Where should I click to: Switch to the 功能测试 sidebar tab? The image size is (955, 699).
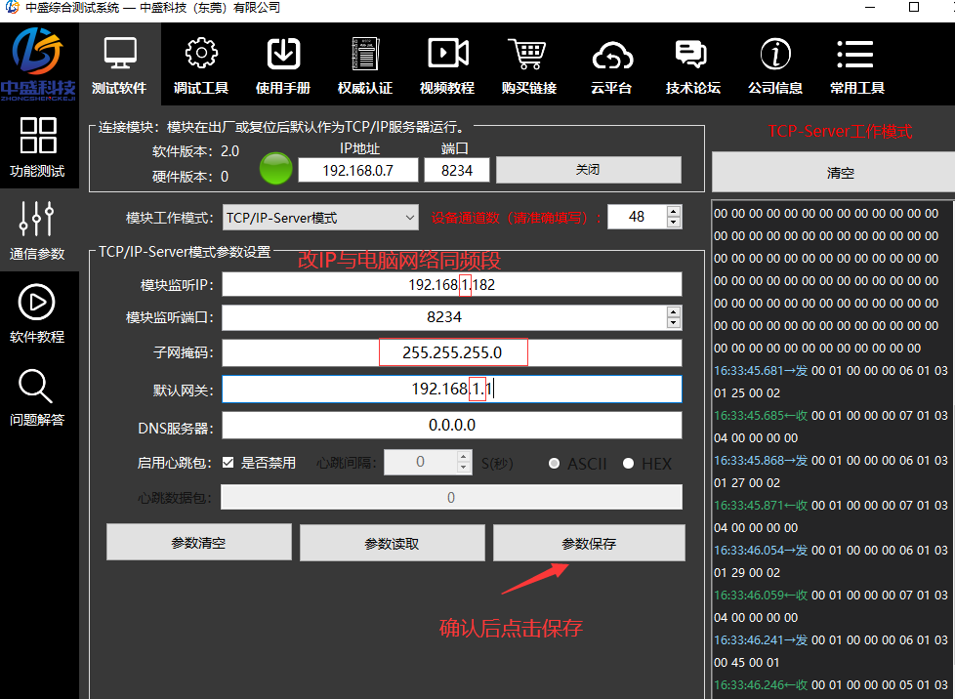tap(37, 147)
